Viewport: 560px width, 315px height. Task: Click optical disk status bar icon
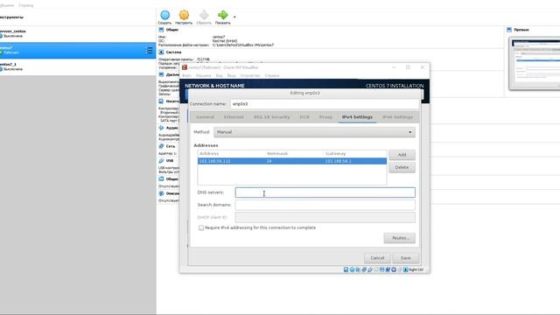tap(352, 269)
